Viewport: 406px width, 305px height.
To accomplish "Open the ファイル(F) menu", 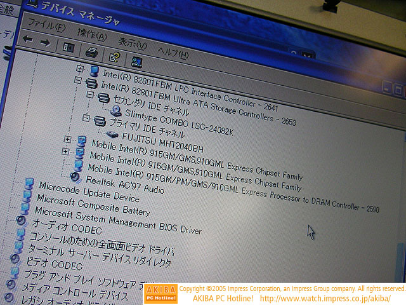I will coord(47,26).
